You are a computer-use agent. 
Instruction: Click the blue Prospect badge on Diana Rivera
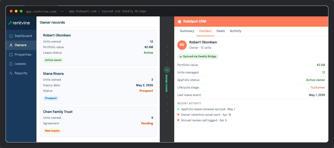point(51,98)
